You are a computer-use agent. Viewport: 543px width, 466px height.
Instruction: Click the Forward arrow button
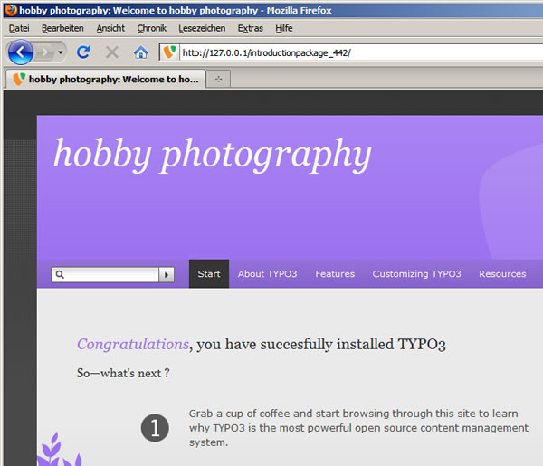[x=44, y=52]
